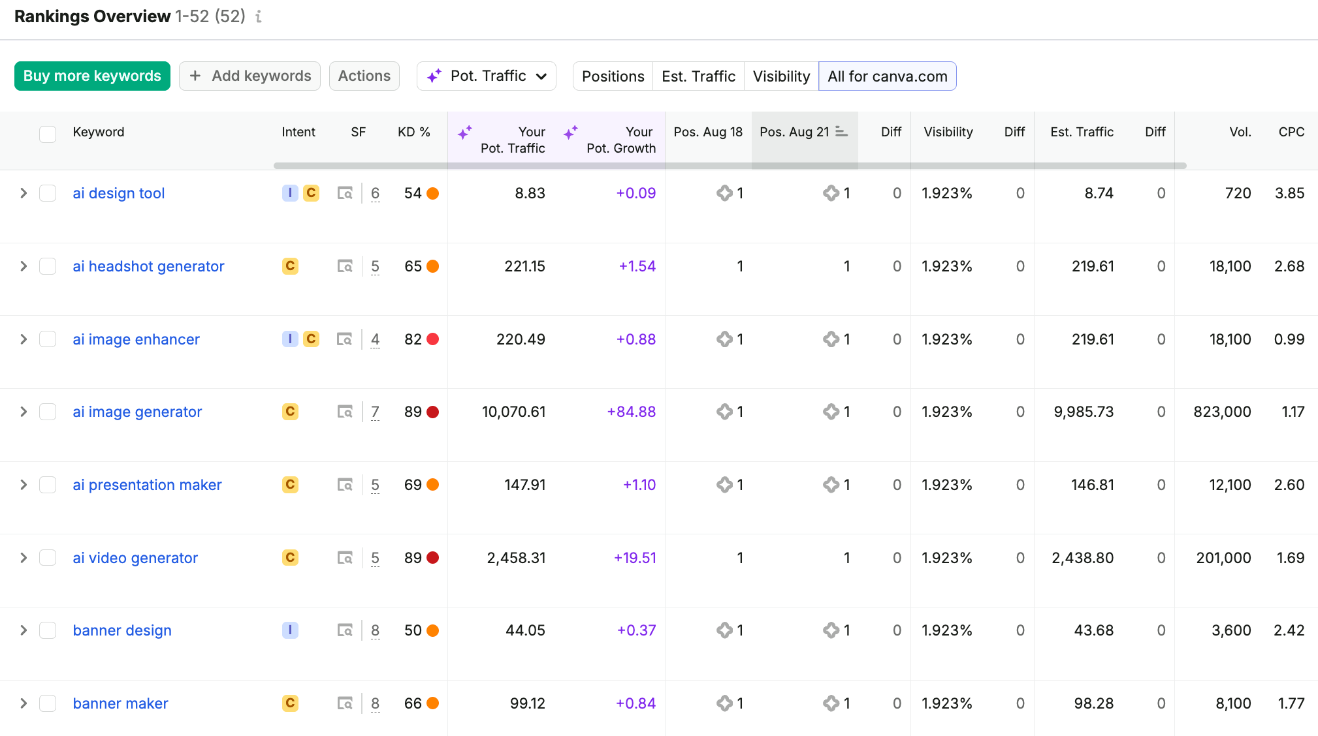This screenshot has height=736, width=1318.
Task: Click the Informational intent badge for ai design tool
Action: [290, 193]
